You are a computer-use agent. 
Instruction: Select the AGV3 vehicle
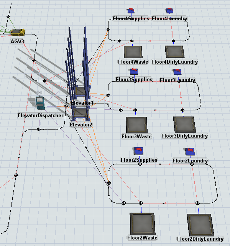click(x=18, y=33)
